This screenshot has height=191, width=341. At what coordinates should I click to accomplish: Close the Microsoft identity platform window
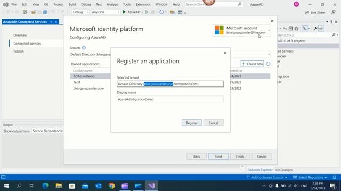[272, 21]
